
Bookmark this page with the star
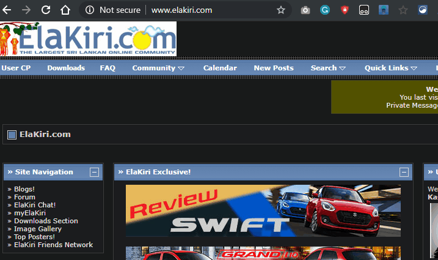click(x=281, y=10)
